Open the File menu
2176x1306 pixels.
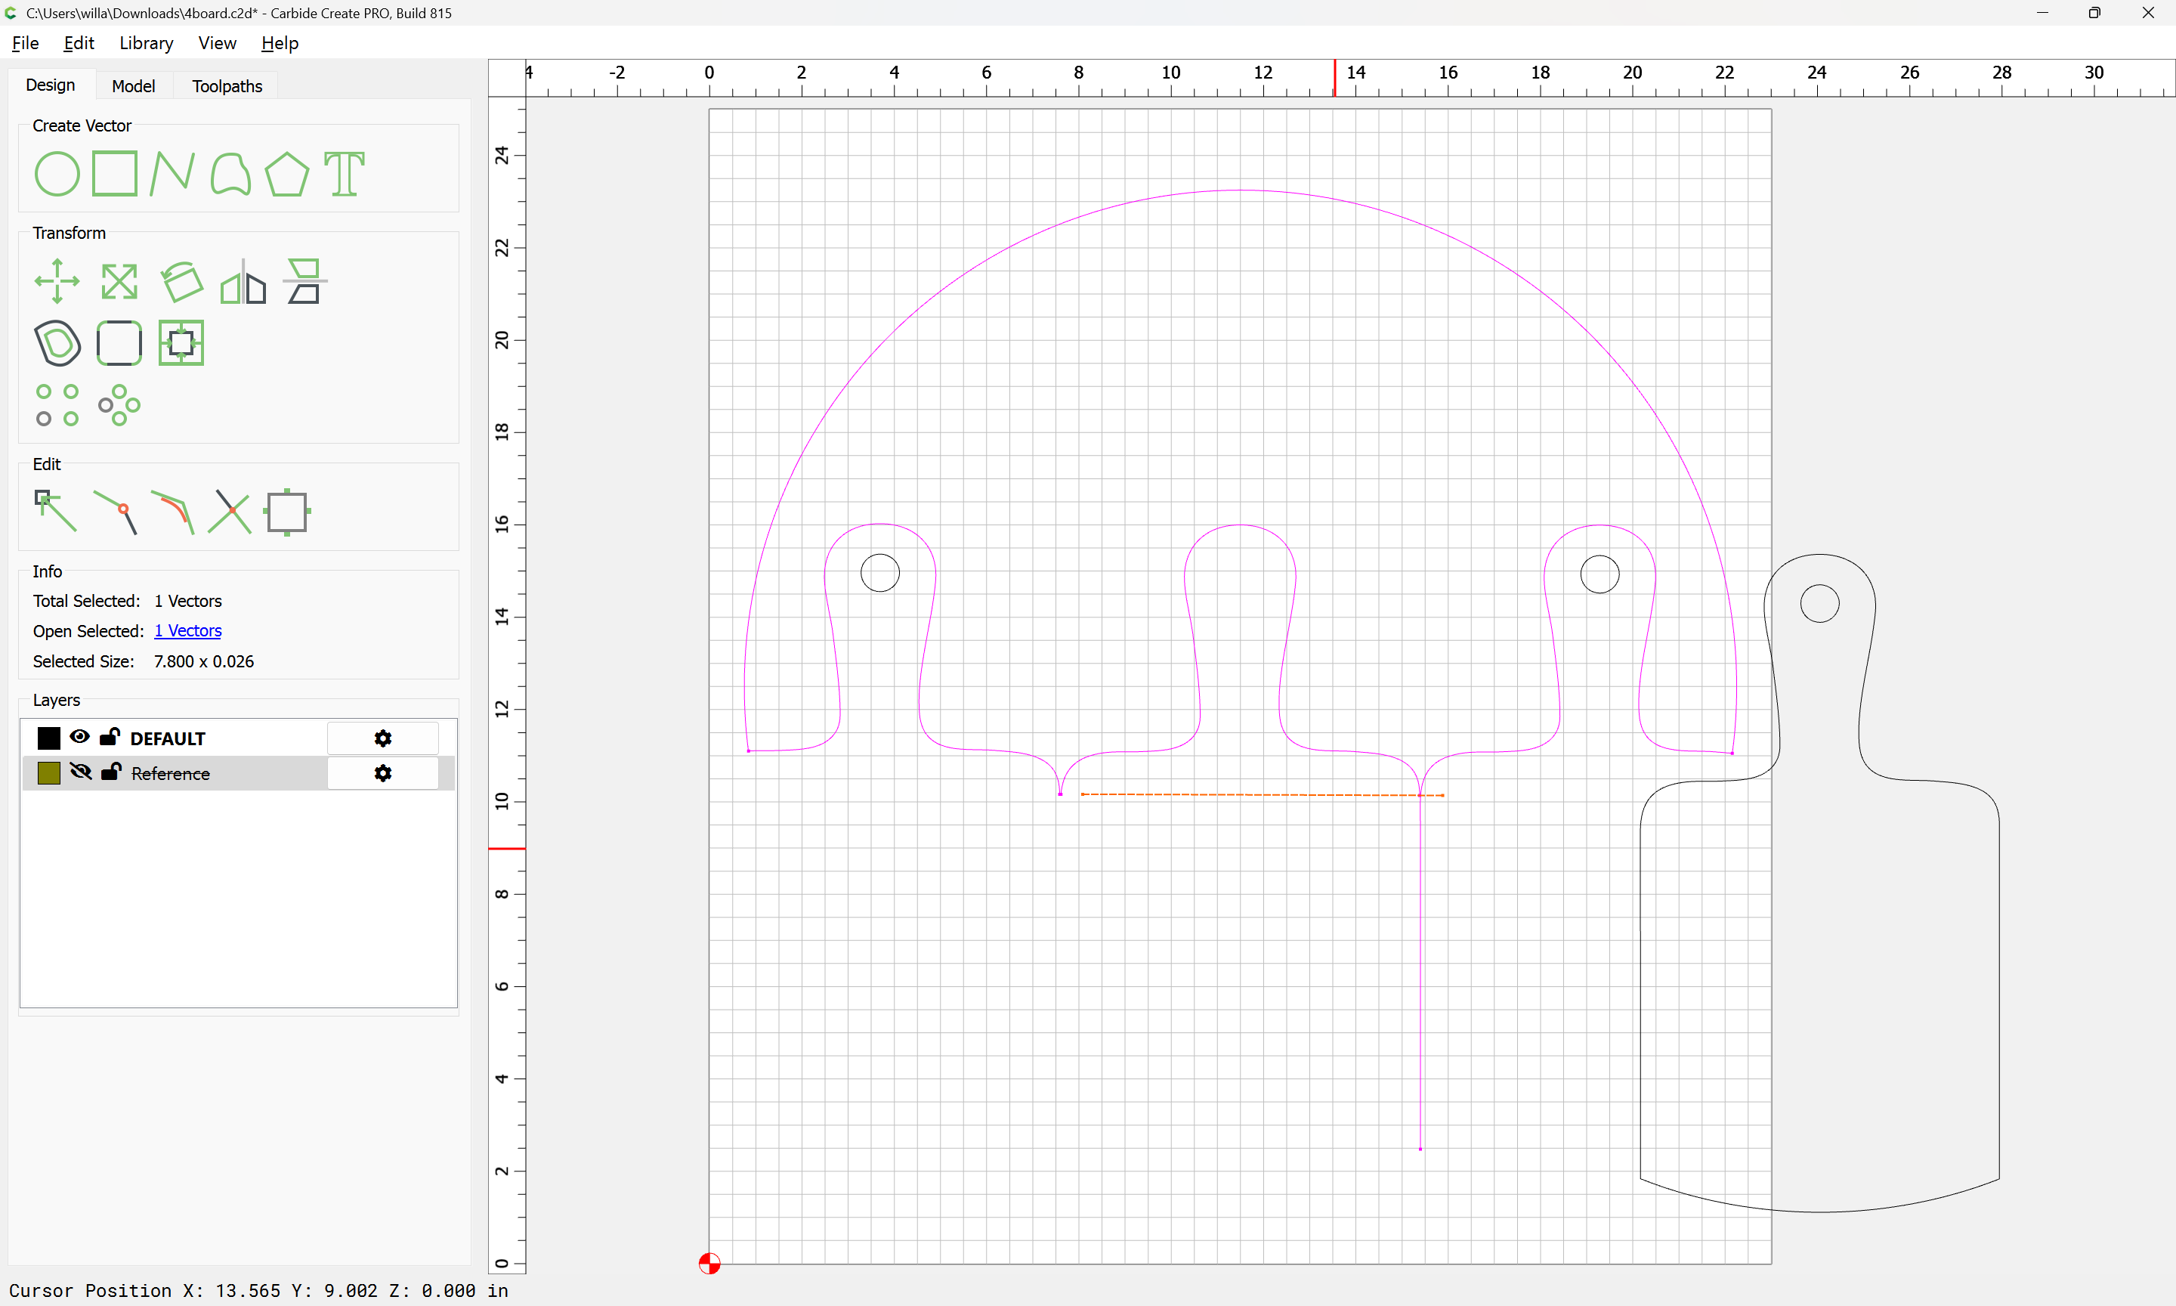coord(26,43)
